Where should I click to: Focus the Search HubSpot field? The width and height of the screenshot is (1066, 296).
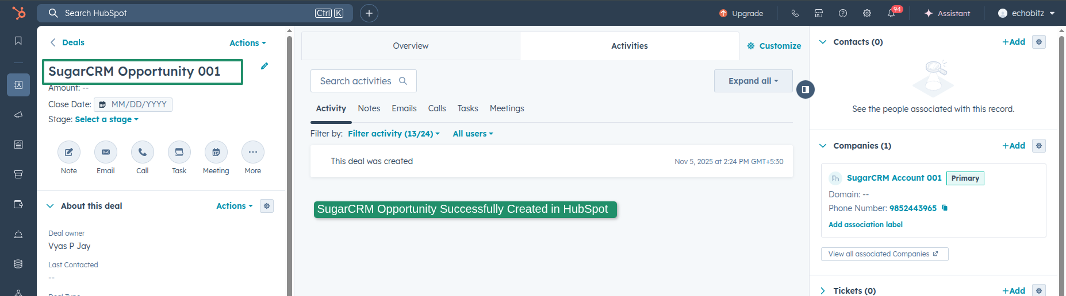195,13
